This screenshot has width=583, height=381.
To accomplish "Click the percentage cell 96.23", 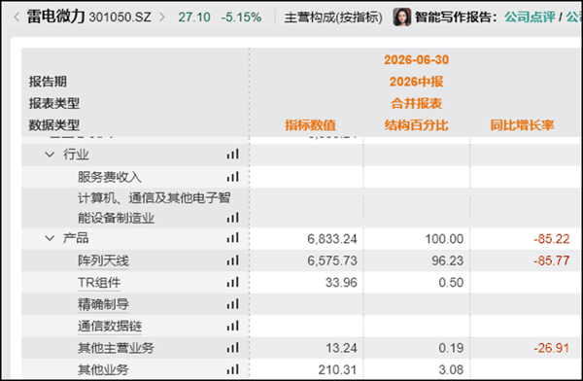I will [x=447, y=260].
